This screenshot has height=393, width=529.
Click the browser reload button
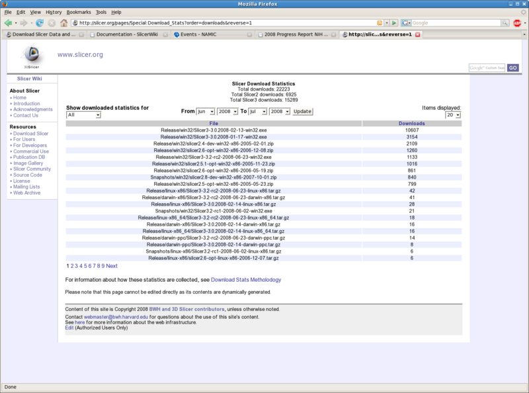40,22
